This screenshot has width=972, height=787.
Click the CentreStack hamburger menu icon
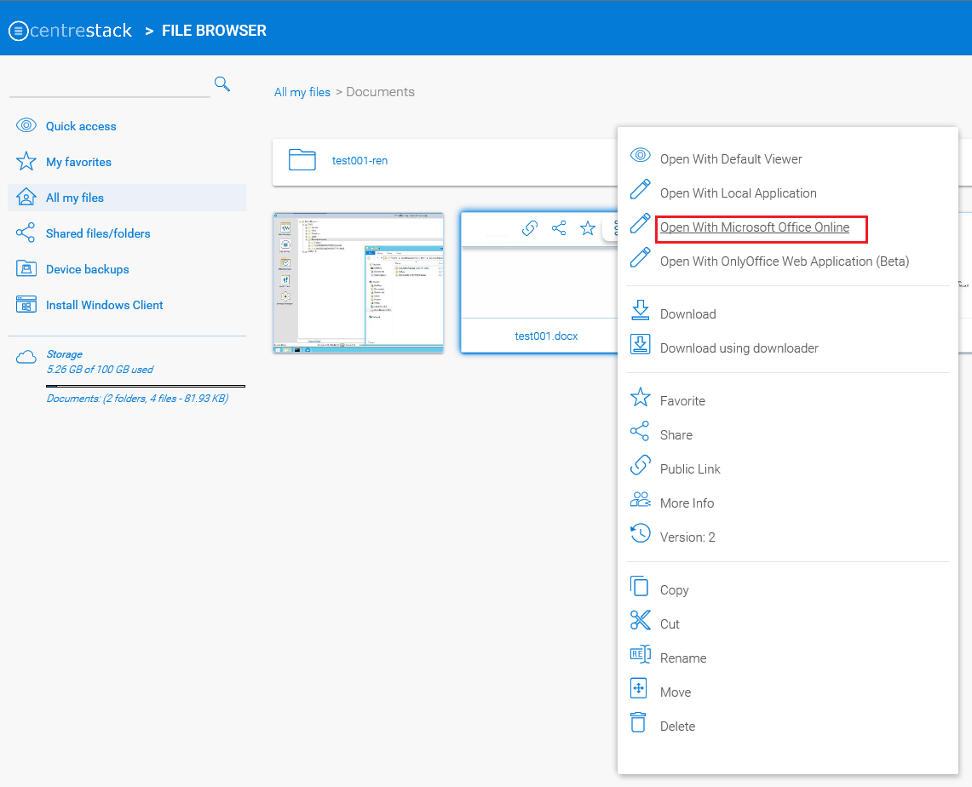tap(19, 31)
